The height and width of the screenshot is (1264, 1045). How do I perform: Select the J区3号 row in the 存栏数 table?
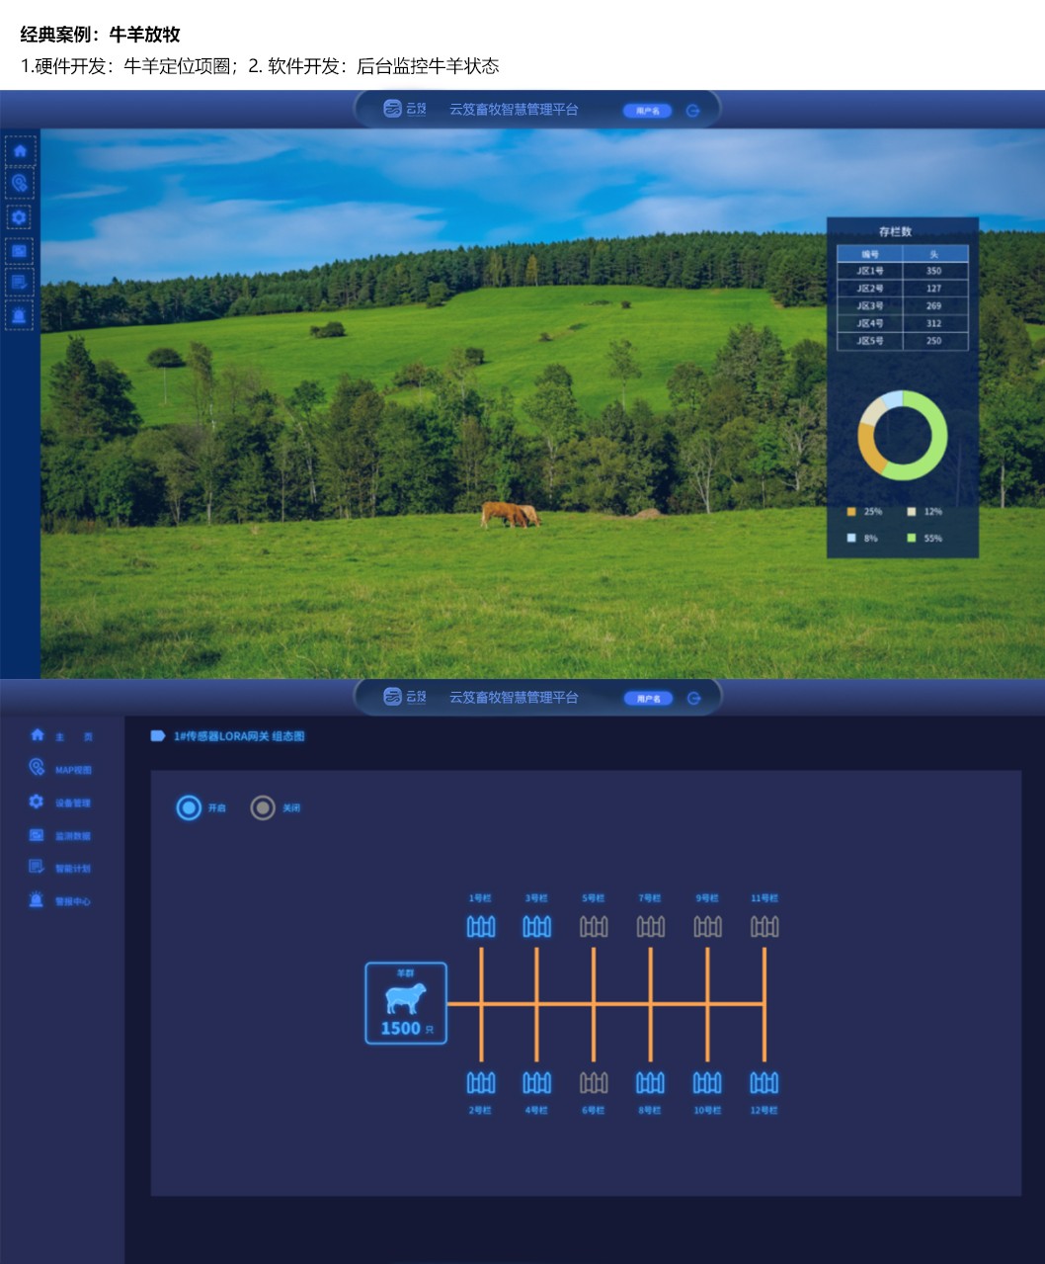pyautogui.click(x=902, y=305)
